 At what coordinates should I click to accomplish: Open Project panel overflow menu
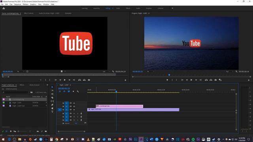tap(47, 85)
